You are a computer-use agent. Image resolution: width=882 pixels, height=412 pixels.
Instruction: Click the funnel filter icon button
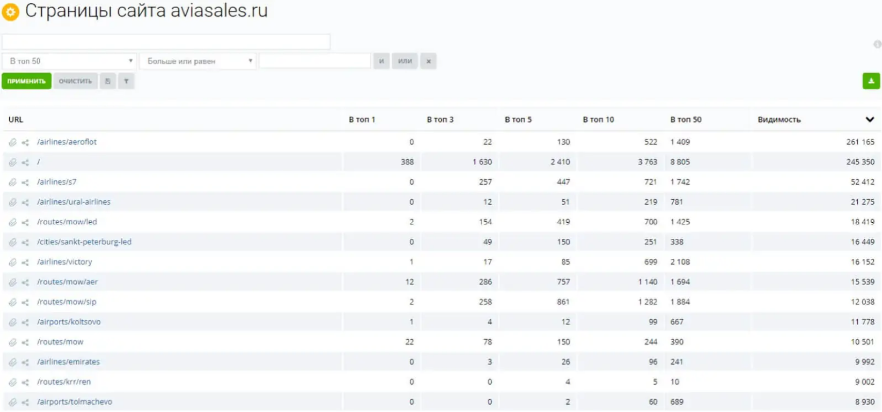126,81
